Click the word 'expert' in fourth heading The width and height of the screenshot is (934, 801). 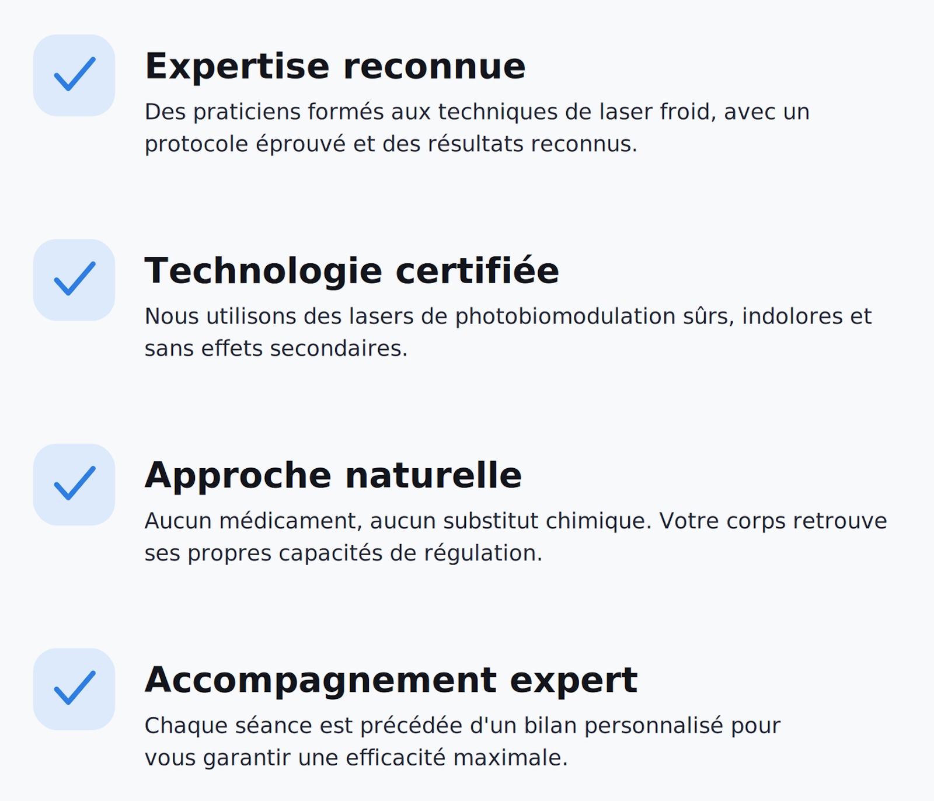[573, 681]
